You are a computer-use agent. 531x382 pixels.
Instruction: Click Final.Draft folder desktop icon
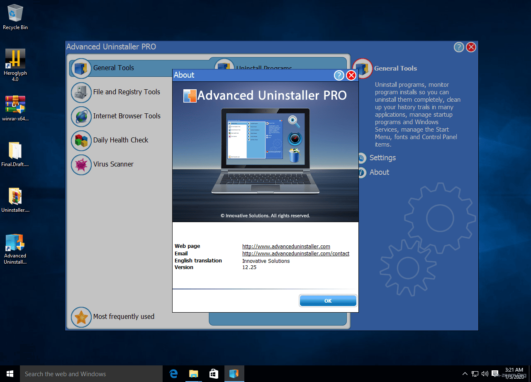coord(15,154)
